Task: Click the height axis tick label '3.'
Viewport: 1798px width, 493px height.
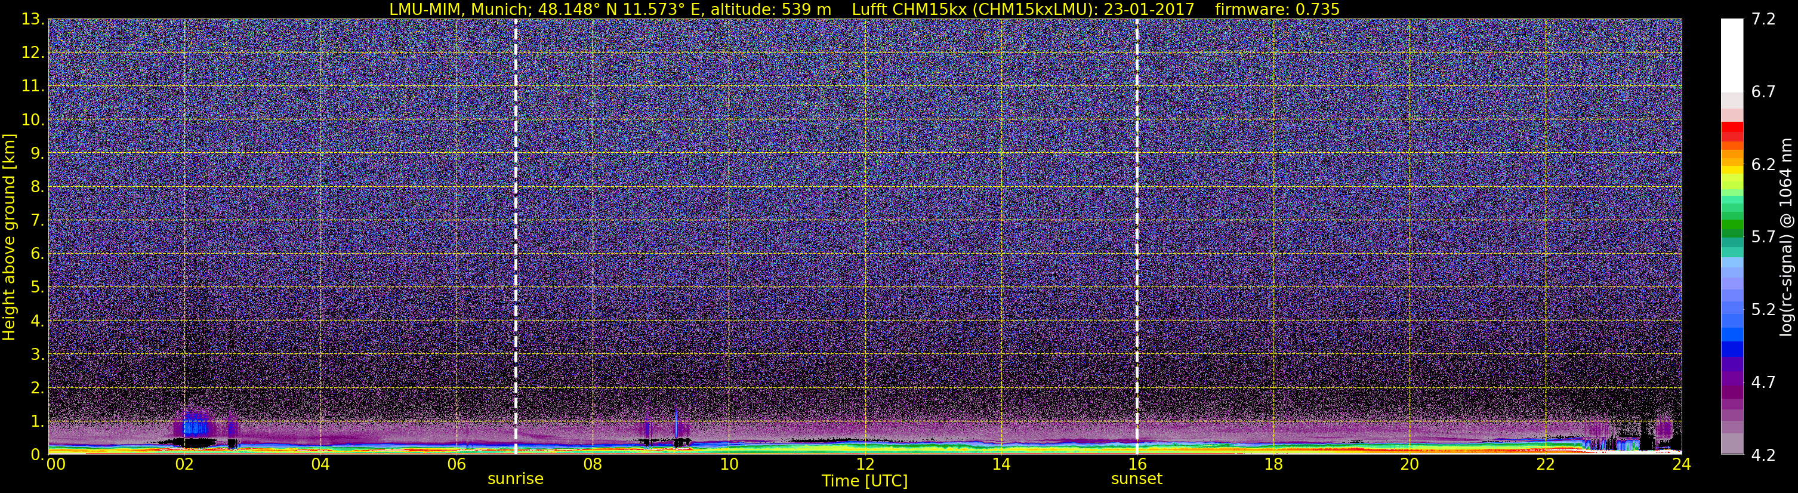Action: pyautogui.click(x=37, y=355)
